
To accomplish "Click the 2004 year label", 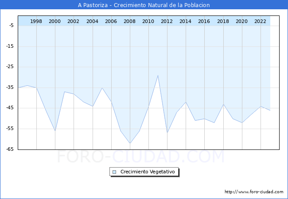I will coord(92,21).
